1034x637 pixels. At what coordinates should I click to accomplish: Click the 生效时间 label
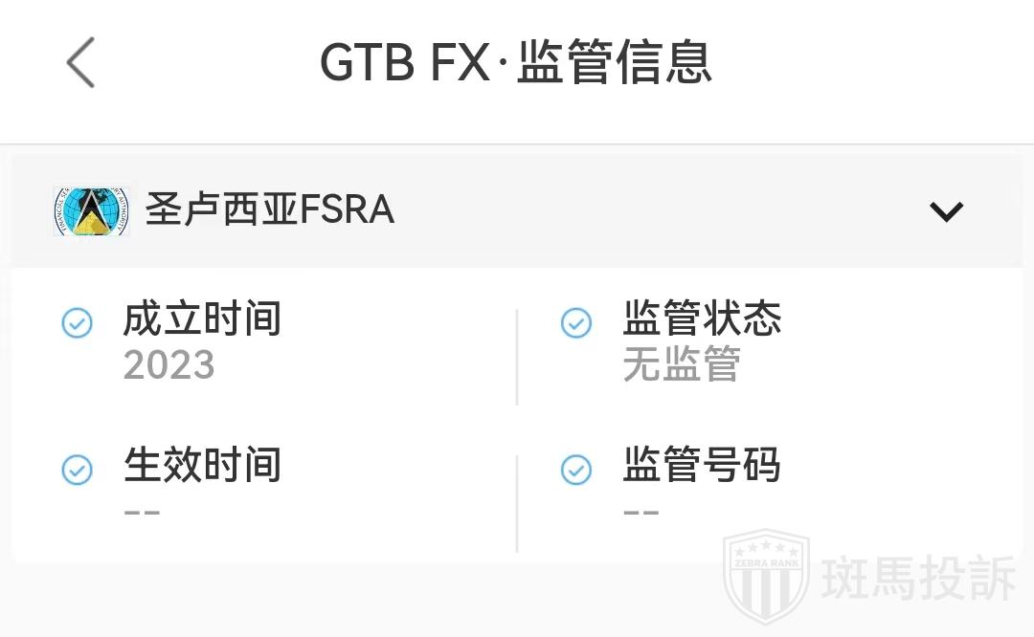tap(202, 466)
